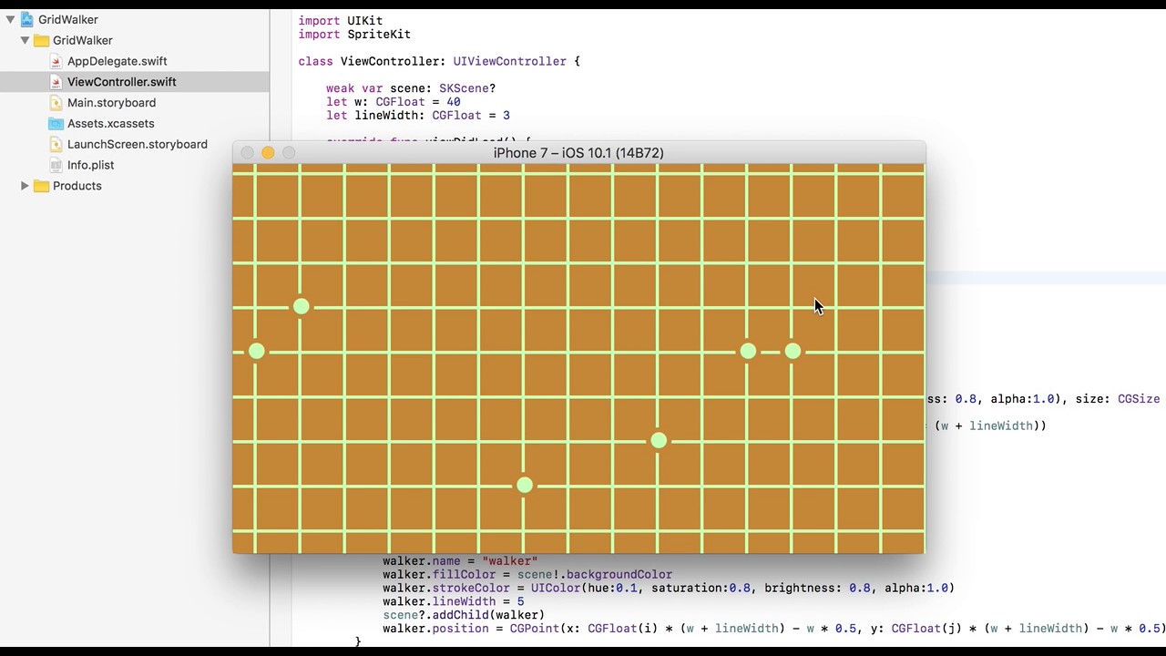Collapse the GridWalker project disclosure triangle
The image size is (1166, 656).
pyautogui.click(x=10, y=19)
